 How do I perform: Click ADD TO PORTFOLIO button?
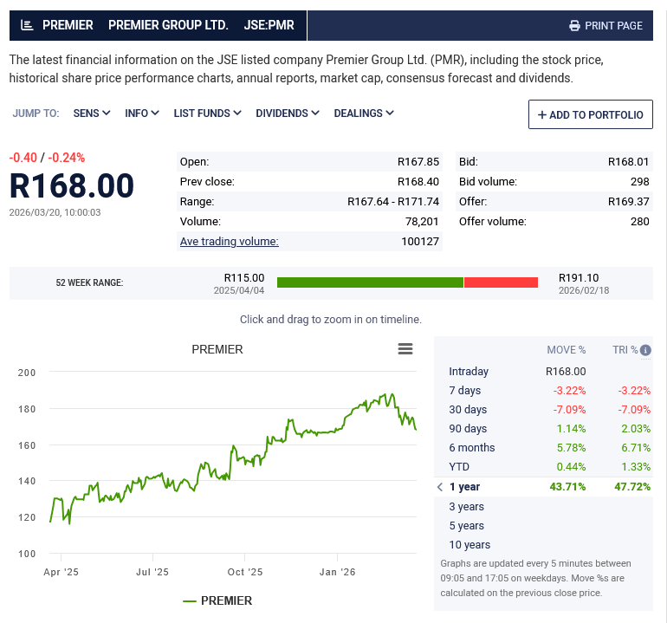pyautogui.click(x=591, y=114)
